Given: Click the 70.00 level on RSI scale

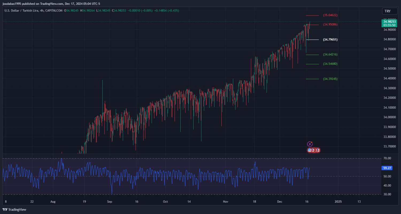Looking at the screenshot, I should point(387,158).
